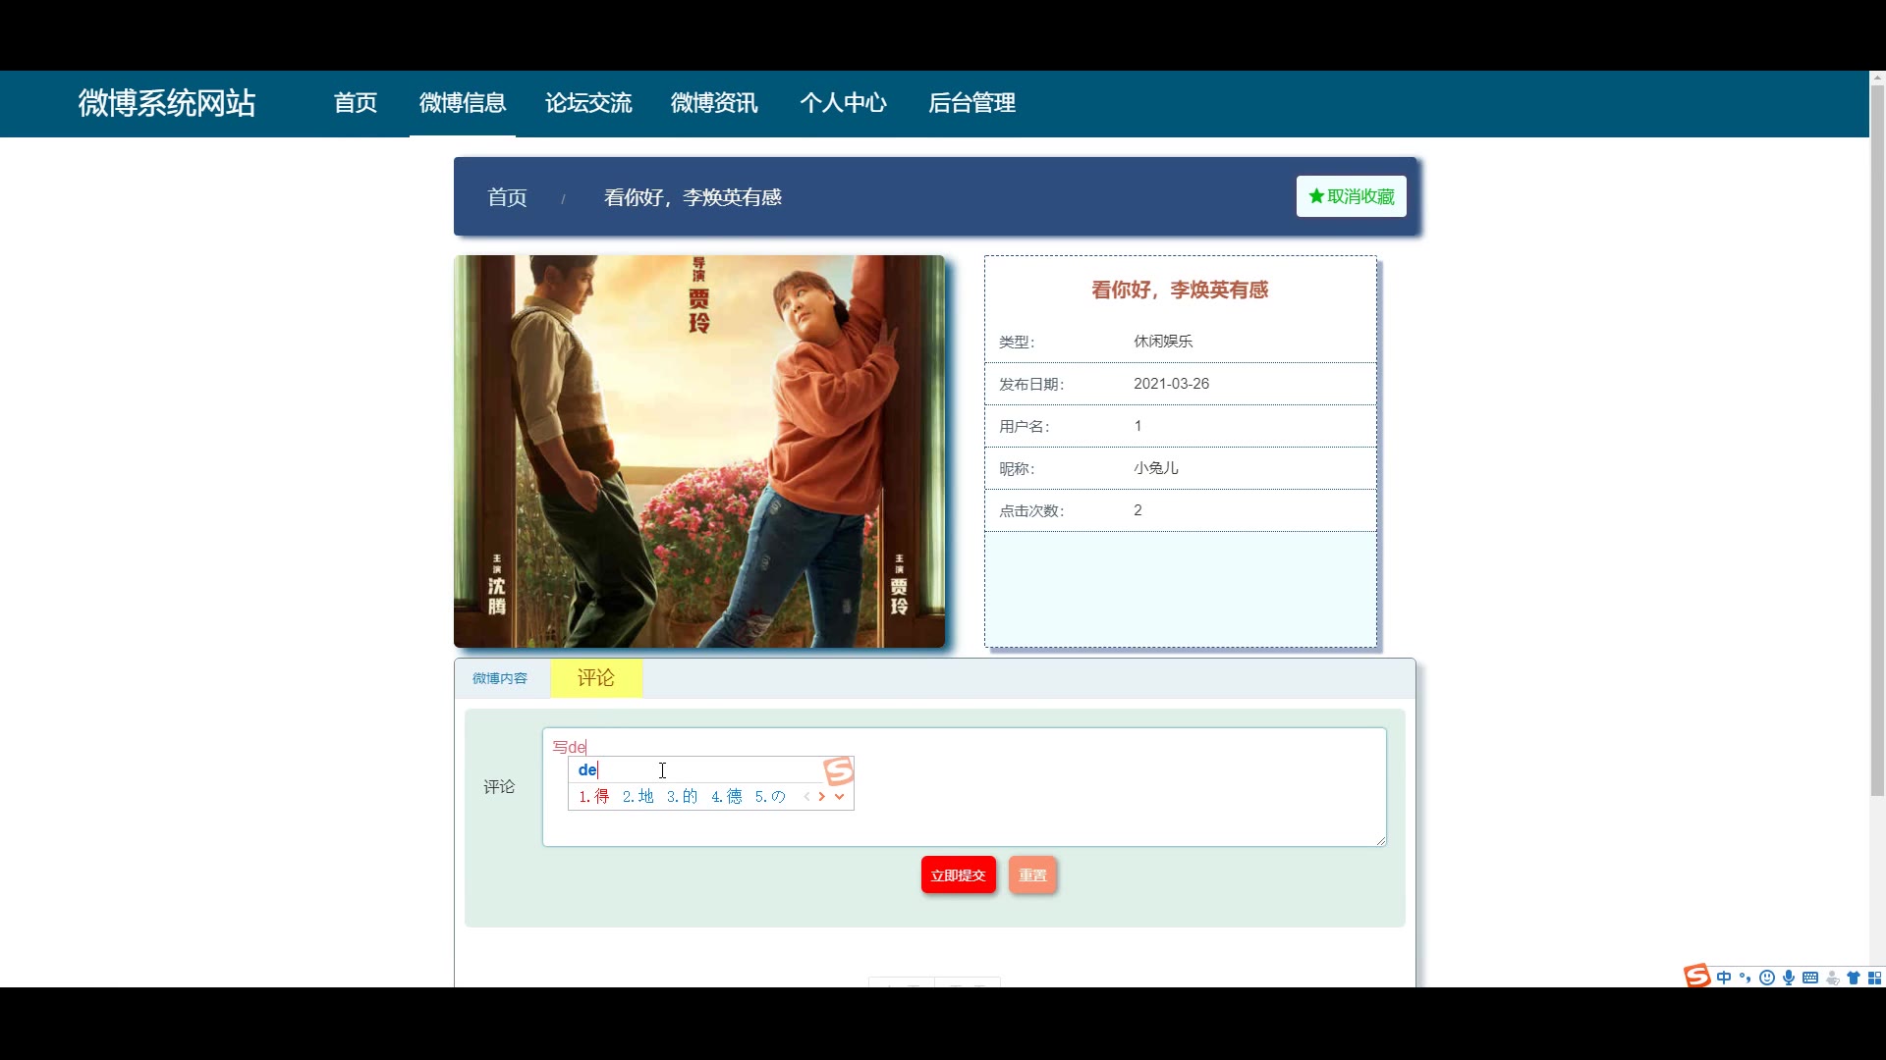Open the IME emoji smiley panel
The height and width of the screenshot is (1060, 1886).
click(x=1767, y=978)
